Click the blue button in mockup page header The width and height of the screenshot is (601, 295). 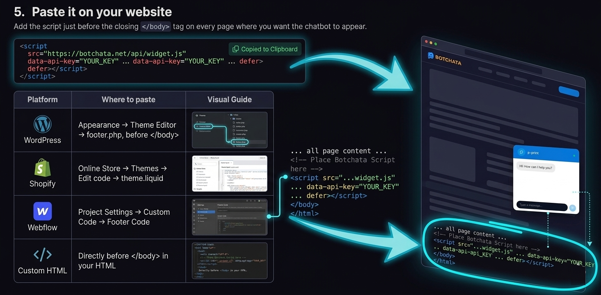tap(569, 91)
